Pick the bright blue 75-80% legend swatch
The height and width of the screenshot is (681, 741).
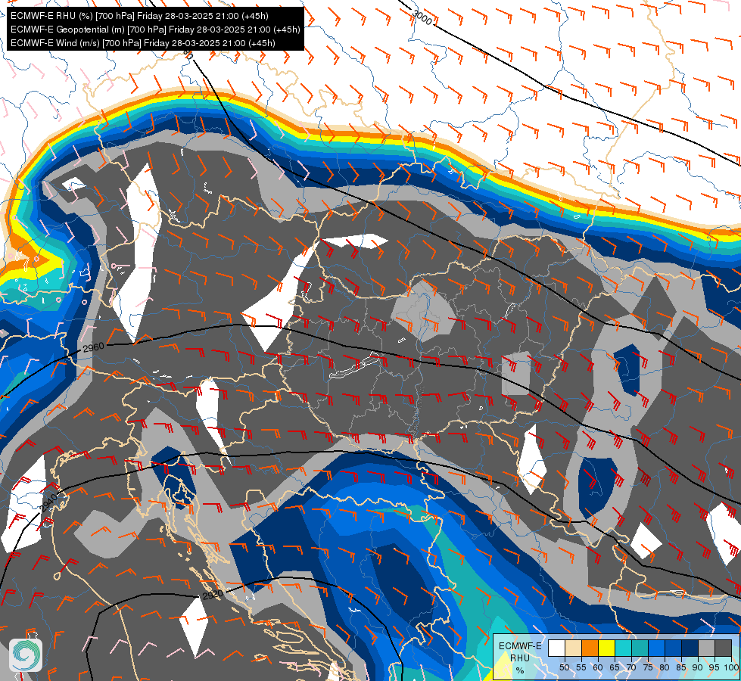coord(657,648)
